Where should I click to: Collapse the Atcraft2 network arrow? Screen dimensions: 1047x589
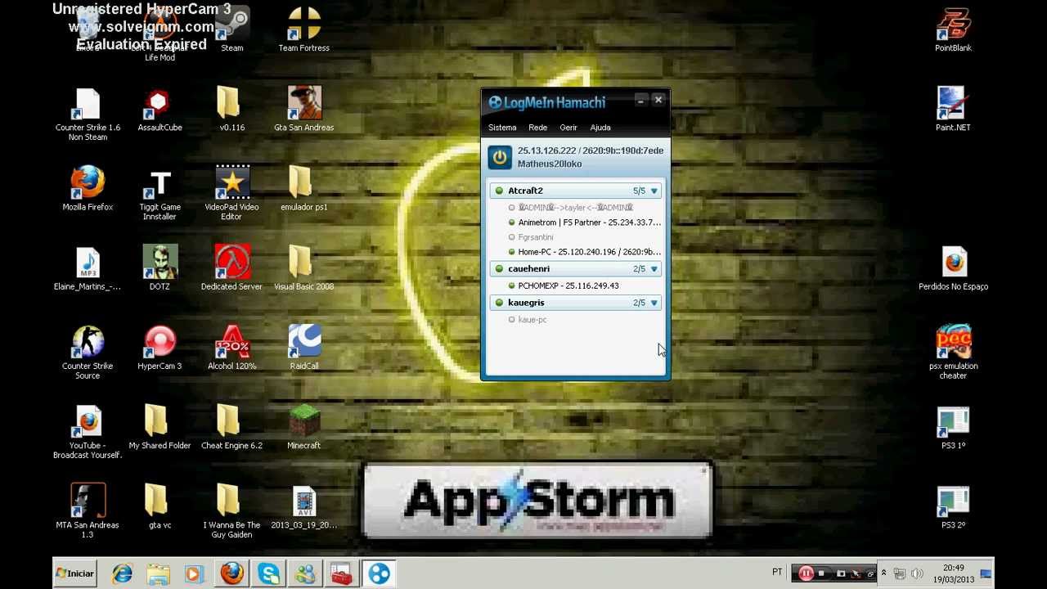coord(654,191)
